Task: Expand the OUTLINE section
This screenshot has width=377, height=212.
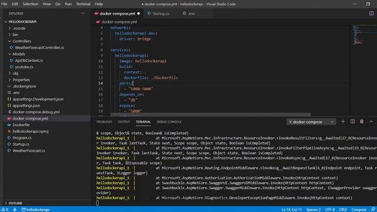Action: (x=15, y=203)
